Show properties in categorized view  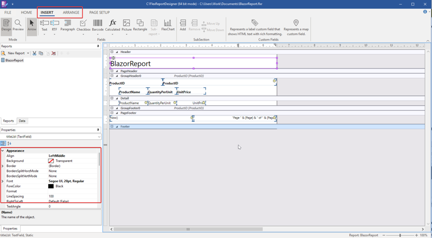[3, 143]
